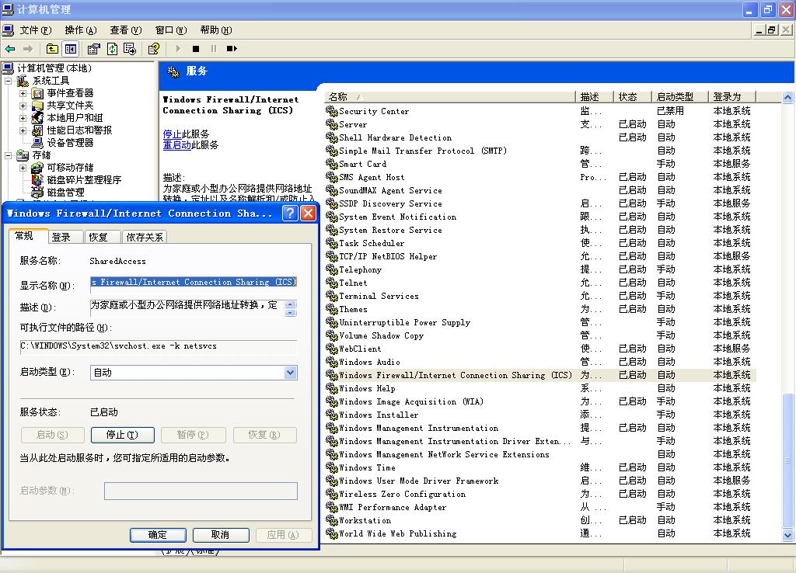Click the Stop service square icon

coord(196,49)
